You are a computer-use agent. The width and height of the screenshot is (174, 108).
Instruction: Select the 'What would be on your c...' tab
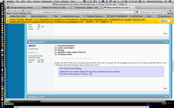pyautogui.click(x=119, y=7)
